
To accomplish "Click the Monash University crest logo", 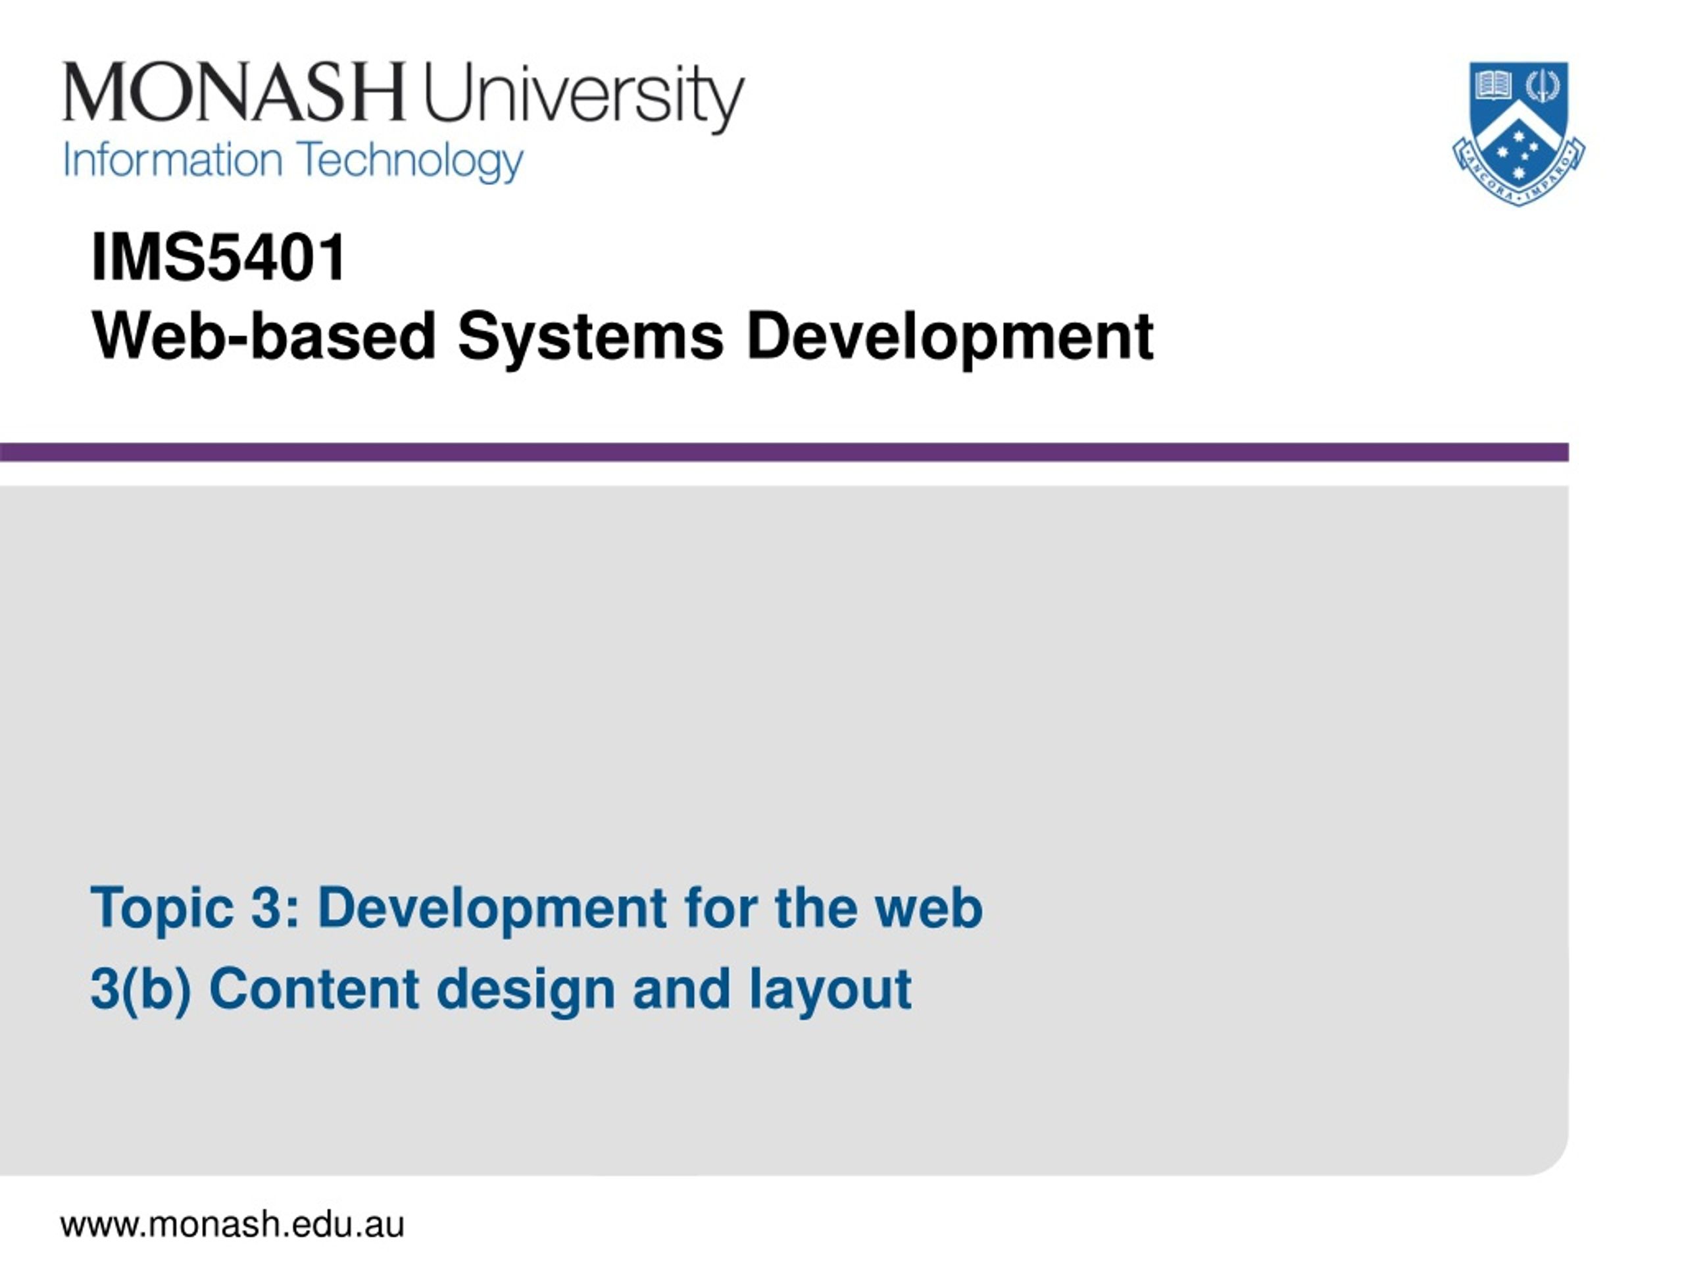I will pos(1519,134).
